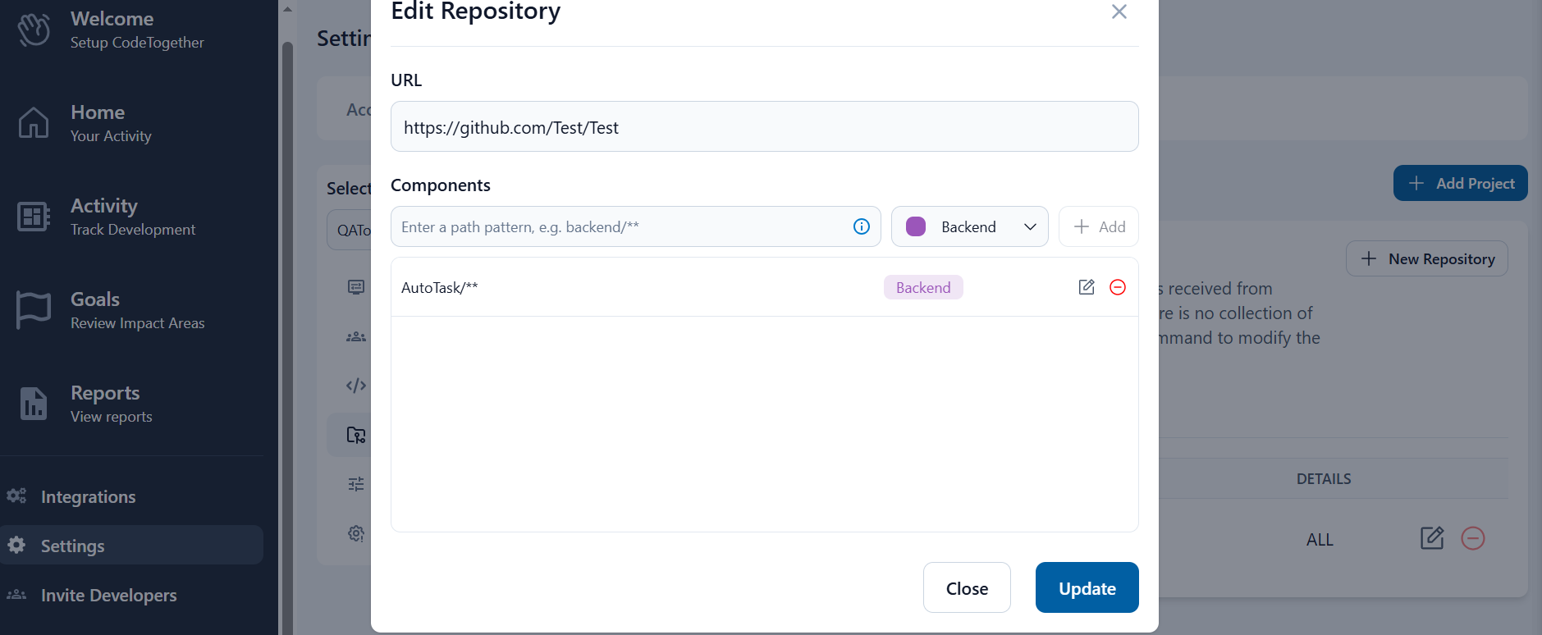Open Settings in the sidebar

pos(72,546)
